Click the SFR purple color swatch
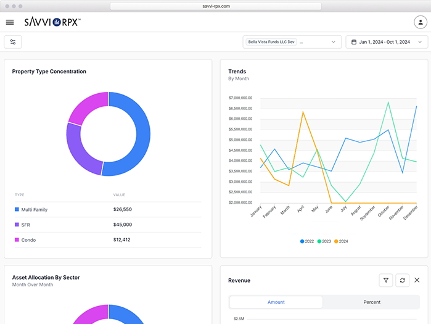This screenshot has height=324, width=431. (17, 225)
